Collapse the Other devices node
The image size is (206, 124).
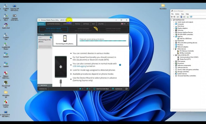tap(174, 49)
